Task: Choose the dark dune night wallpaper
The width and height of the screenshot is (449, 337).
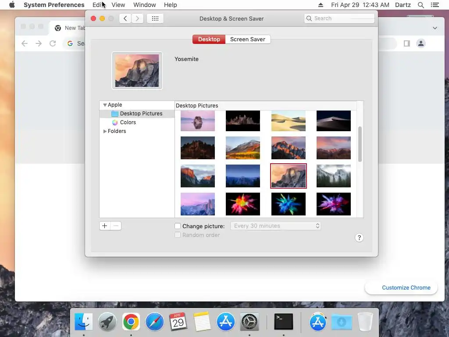Action: tap(334, 121)
